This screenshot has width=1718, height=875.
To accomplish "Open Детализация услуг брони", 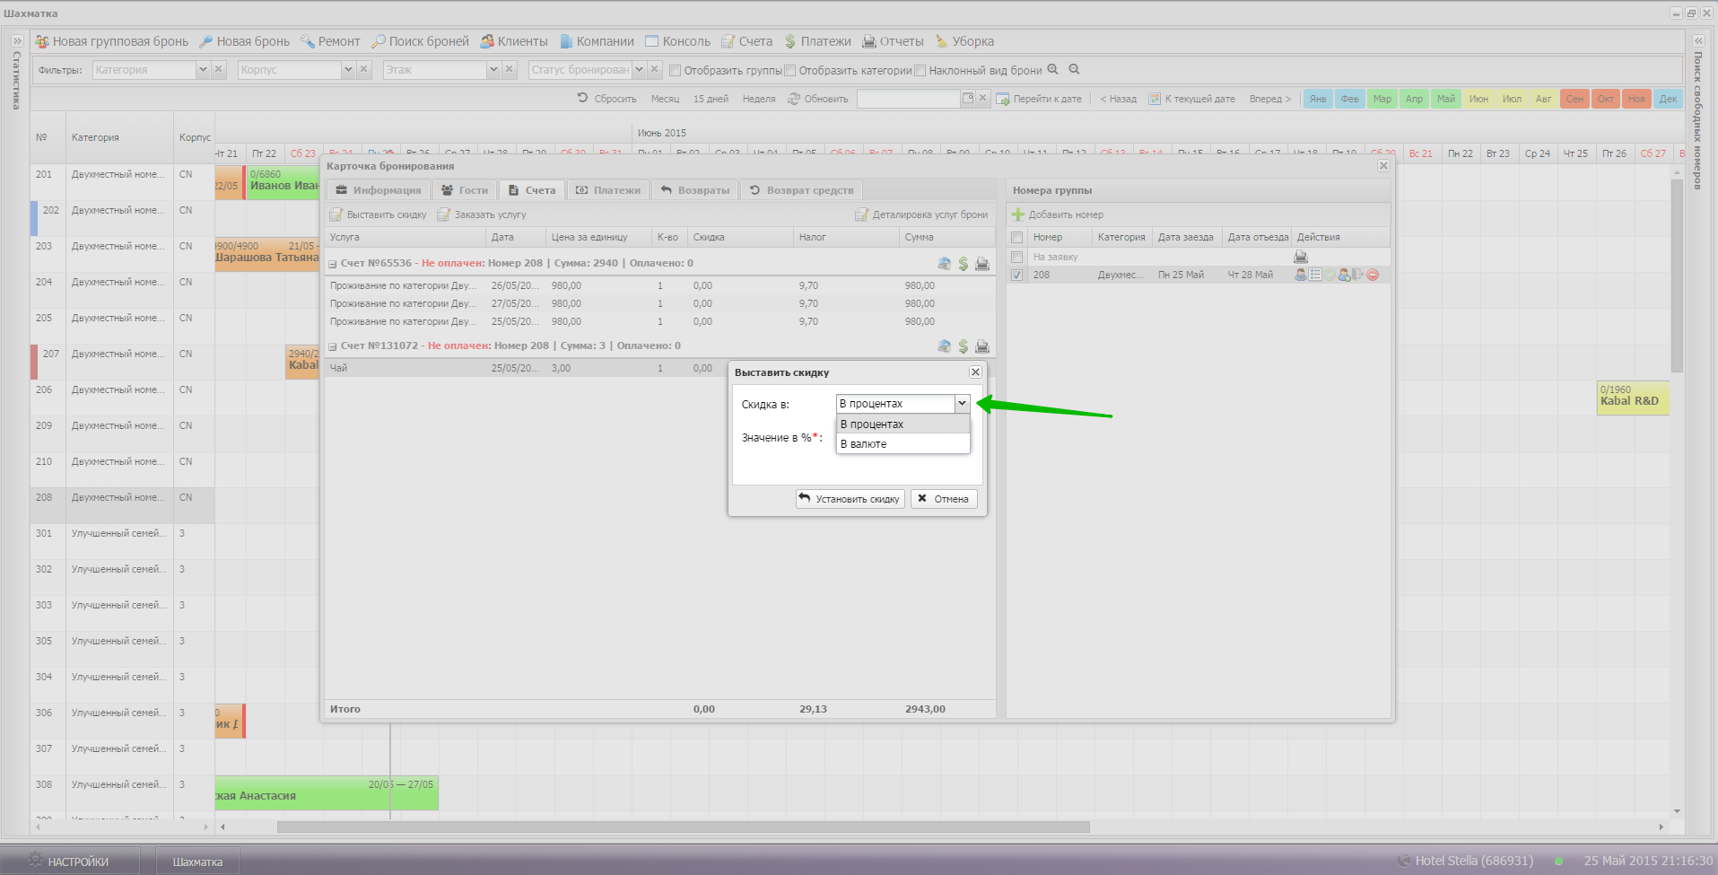I will click(921, 214).
